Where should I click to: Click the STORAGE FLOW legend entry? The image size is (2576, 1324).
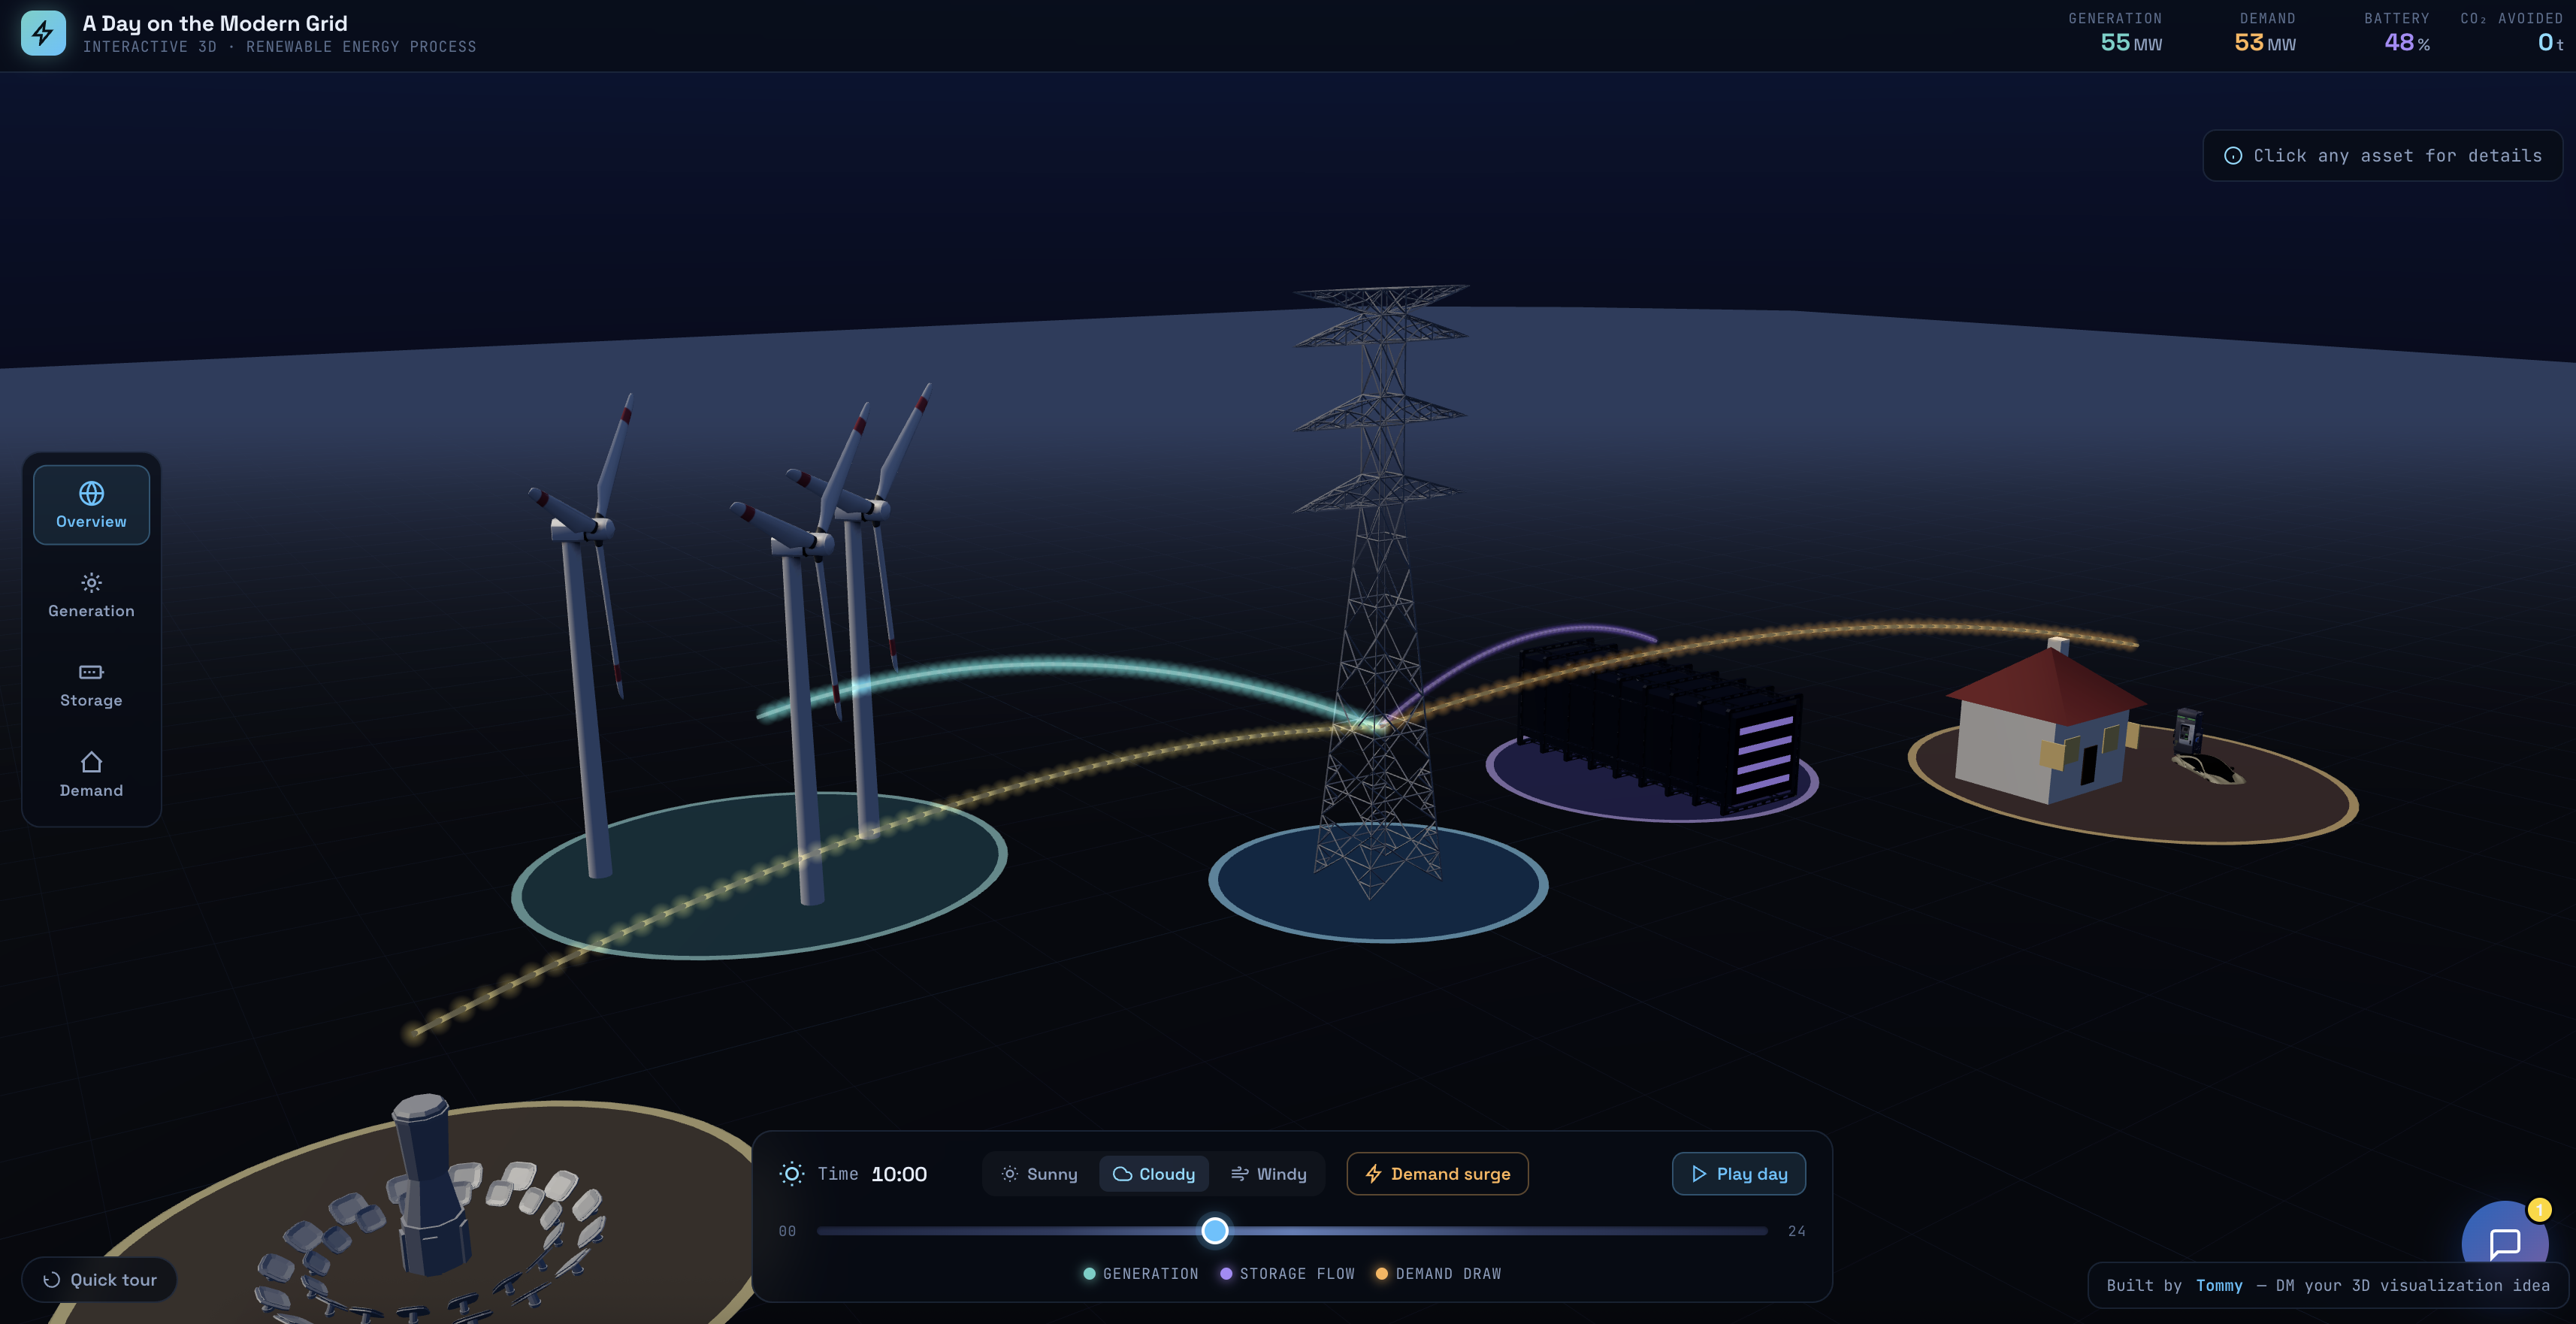[1288, 1274]
